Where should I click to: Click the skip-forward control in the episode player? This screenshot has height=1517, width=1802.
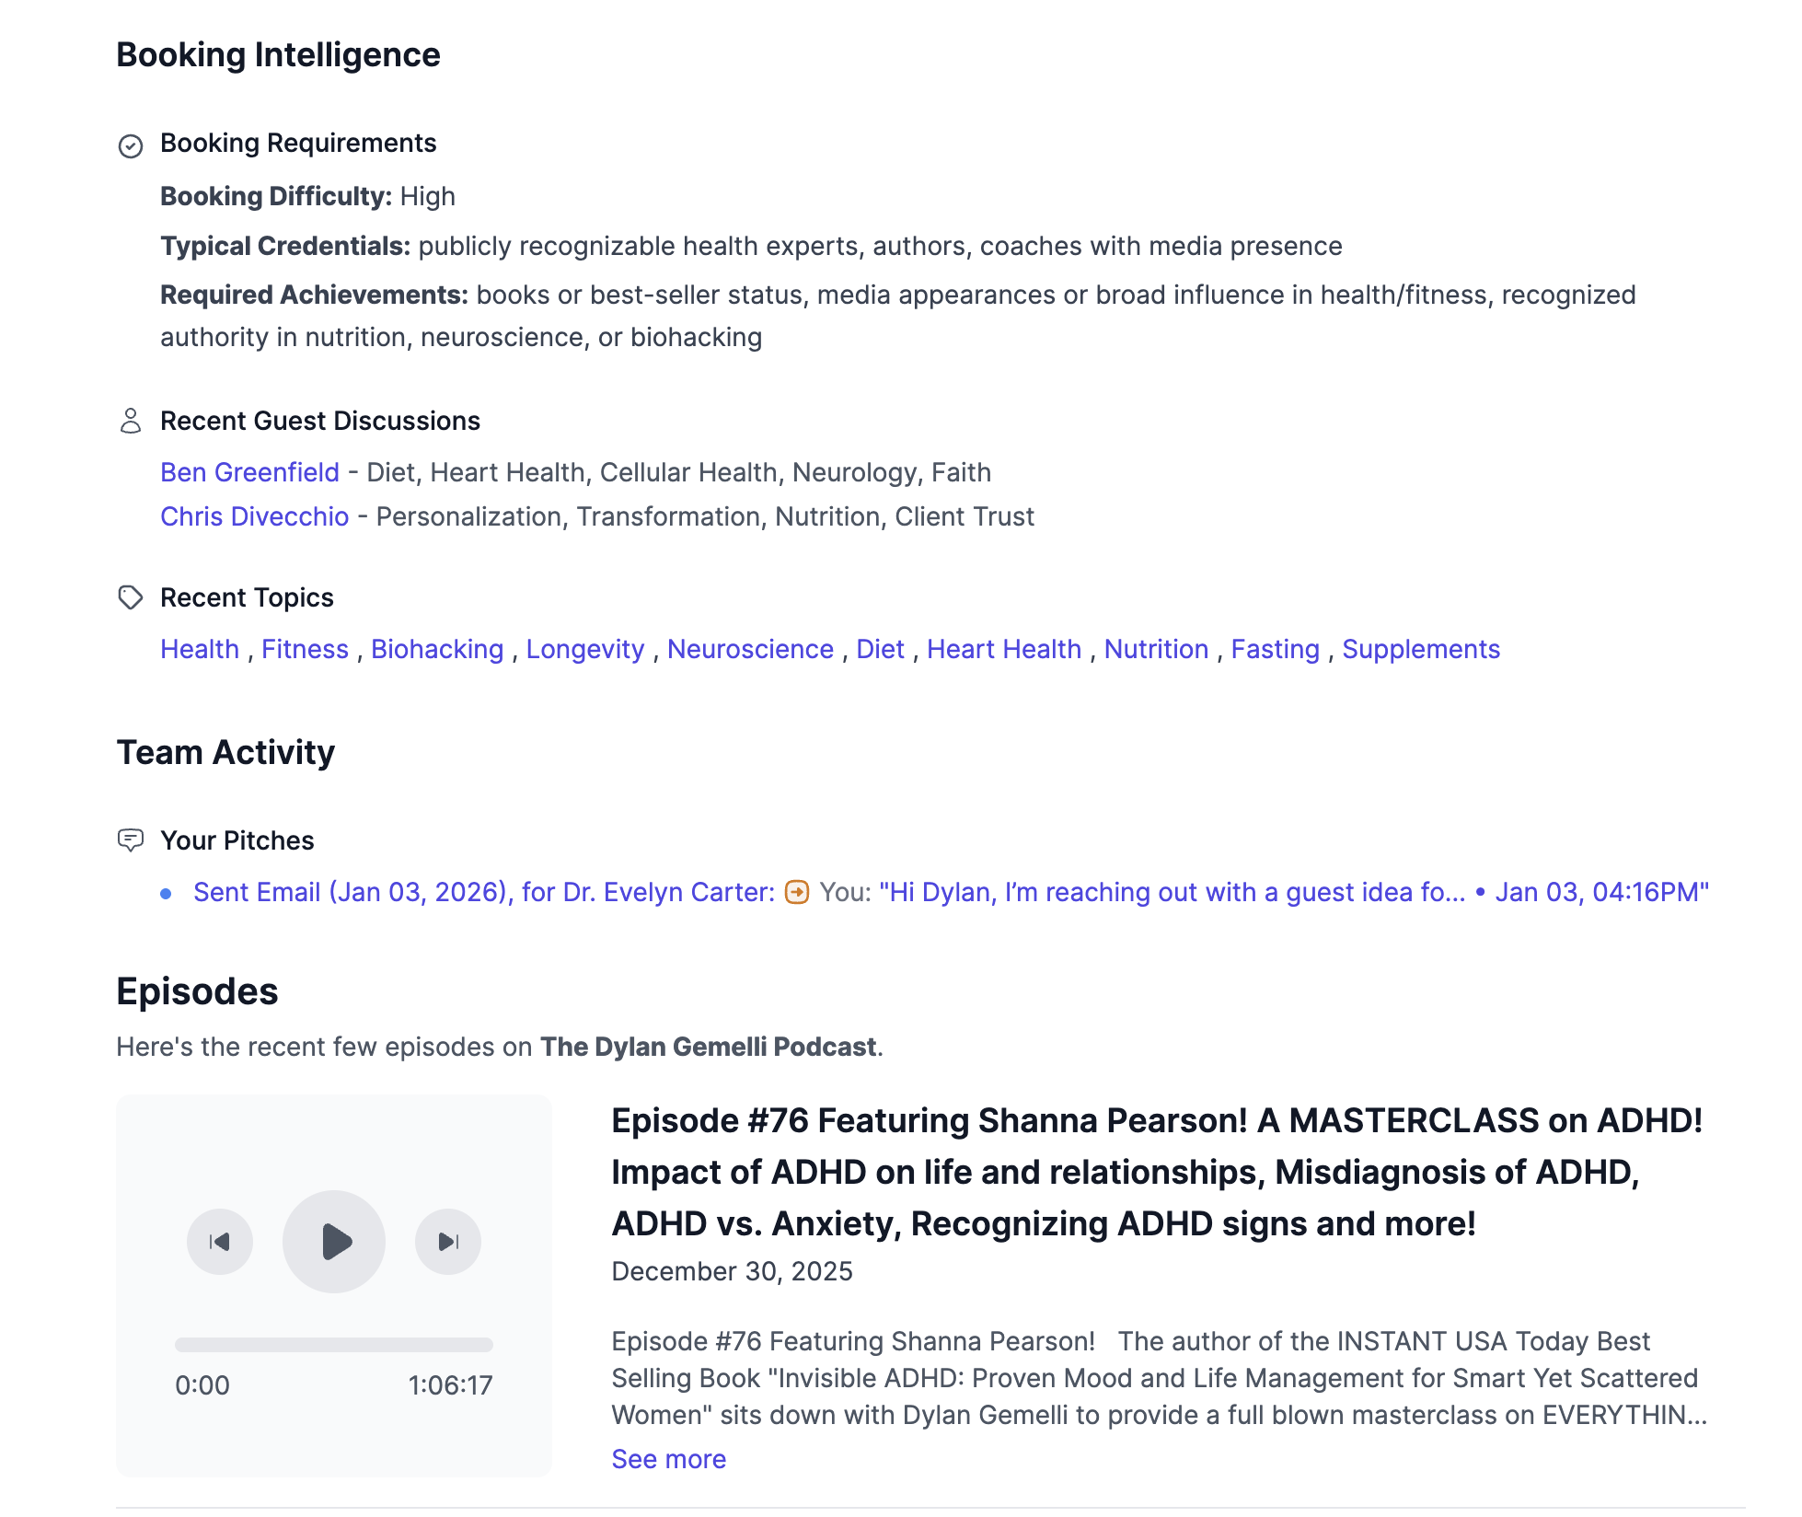coord(448,1241)
